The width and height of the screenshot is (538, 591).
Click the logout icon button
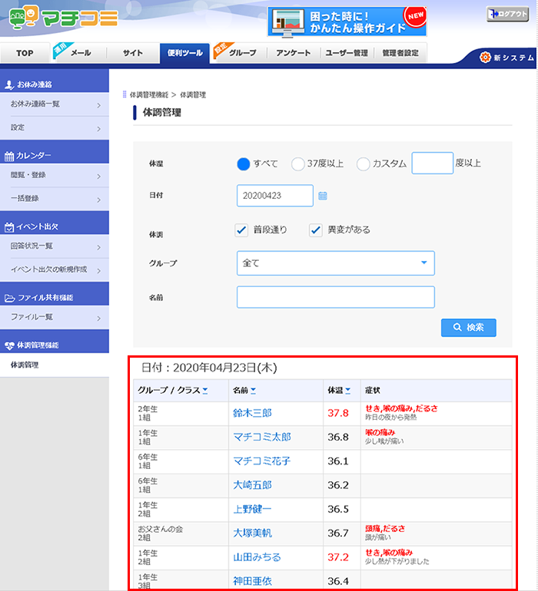point(507,15)
